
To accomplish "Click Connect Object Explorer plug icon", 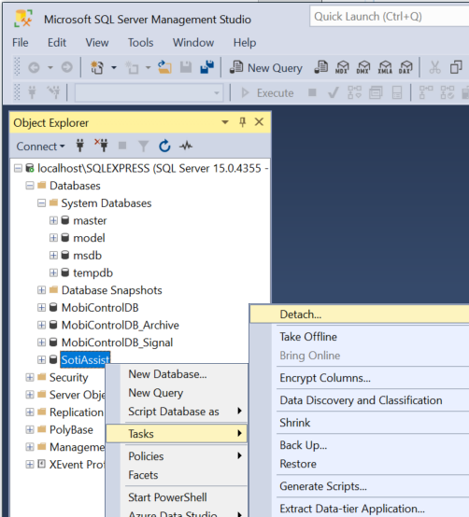I will [79, 146].
